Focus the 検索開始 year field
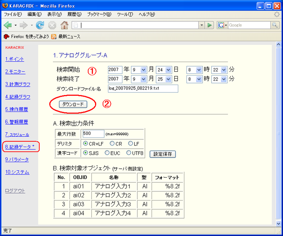This screenshot has height=236, width=283. (x=115, y=70)
